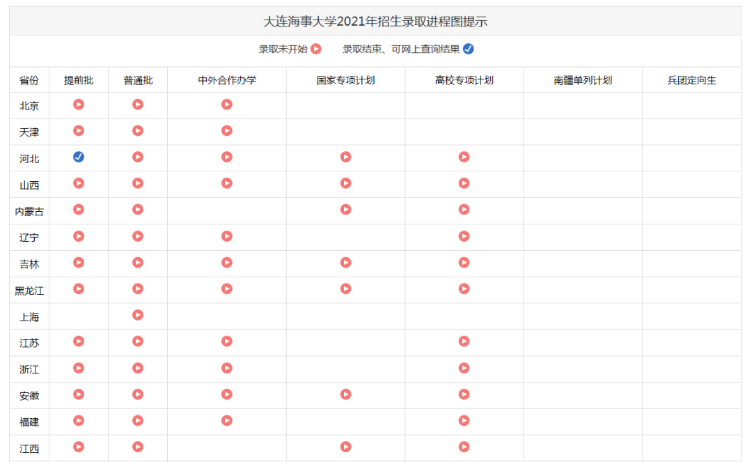752x462 pixels.
Task: Click 福建 普通批 status icon
Action: [x=138, y=421]
